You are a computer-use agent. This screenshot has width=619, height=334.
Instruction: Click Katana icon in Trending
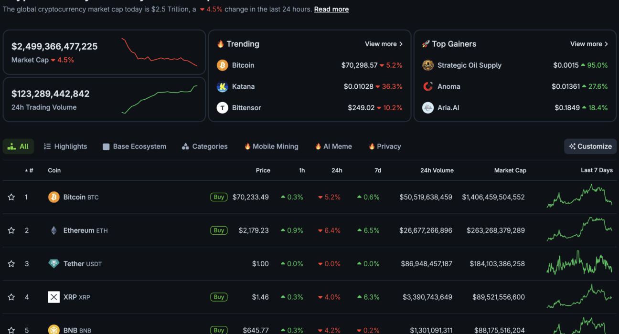(222, 87)
